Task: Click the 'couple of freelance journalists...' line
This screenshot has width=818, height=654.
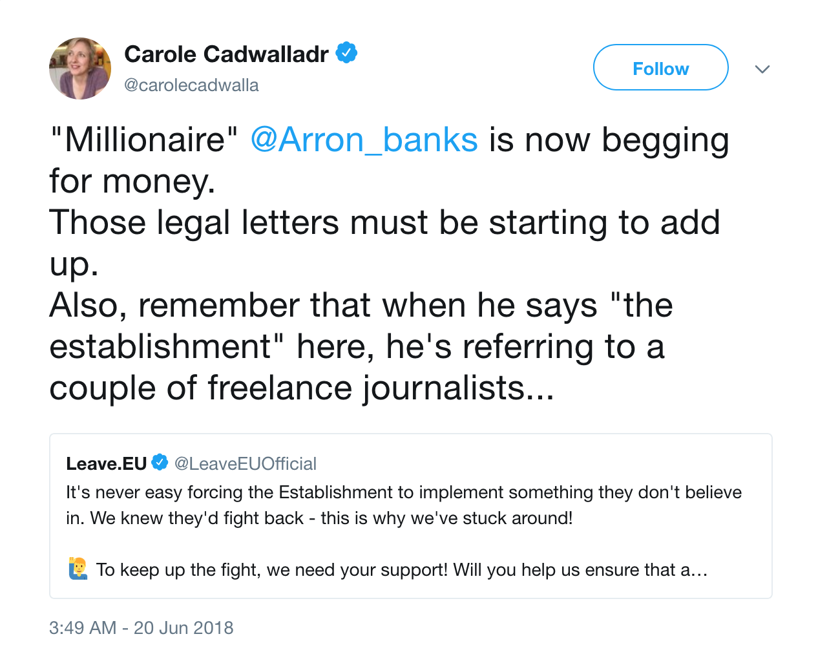Action: [302, 388]
